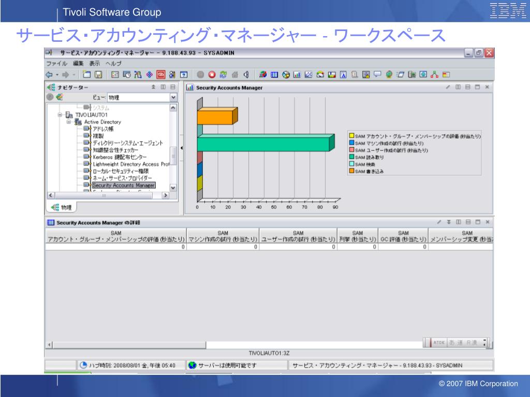Image resolution: width=530 pixels, height=397 pixels.
Task: Click the scroll-shaped log toolbar icon
Action: [355, 74]
